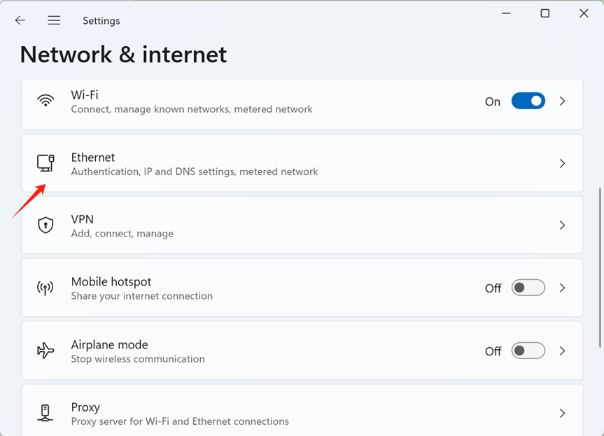This screenshot has width=604, height=436.
Task: Click the Proxy server icon
Action: click(x=45, y=413)
